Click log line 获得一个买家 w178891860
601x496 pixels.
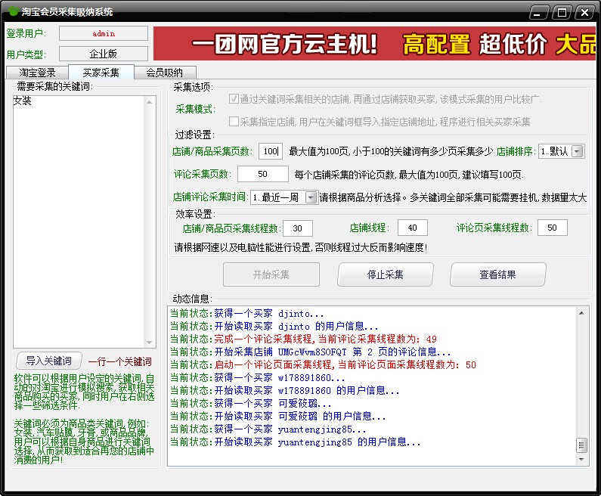(257, 377)
